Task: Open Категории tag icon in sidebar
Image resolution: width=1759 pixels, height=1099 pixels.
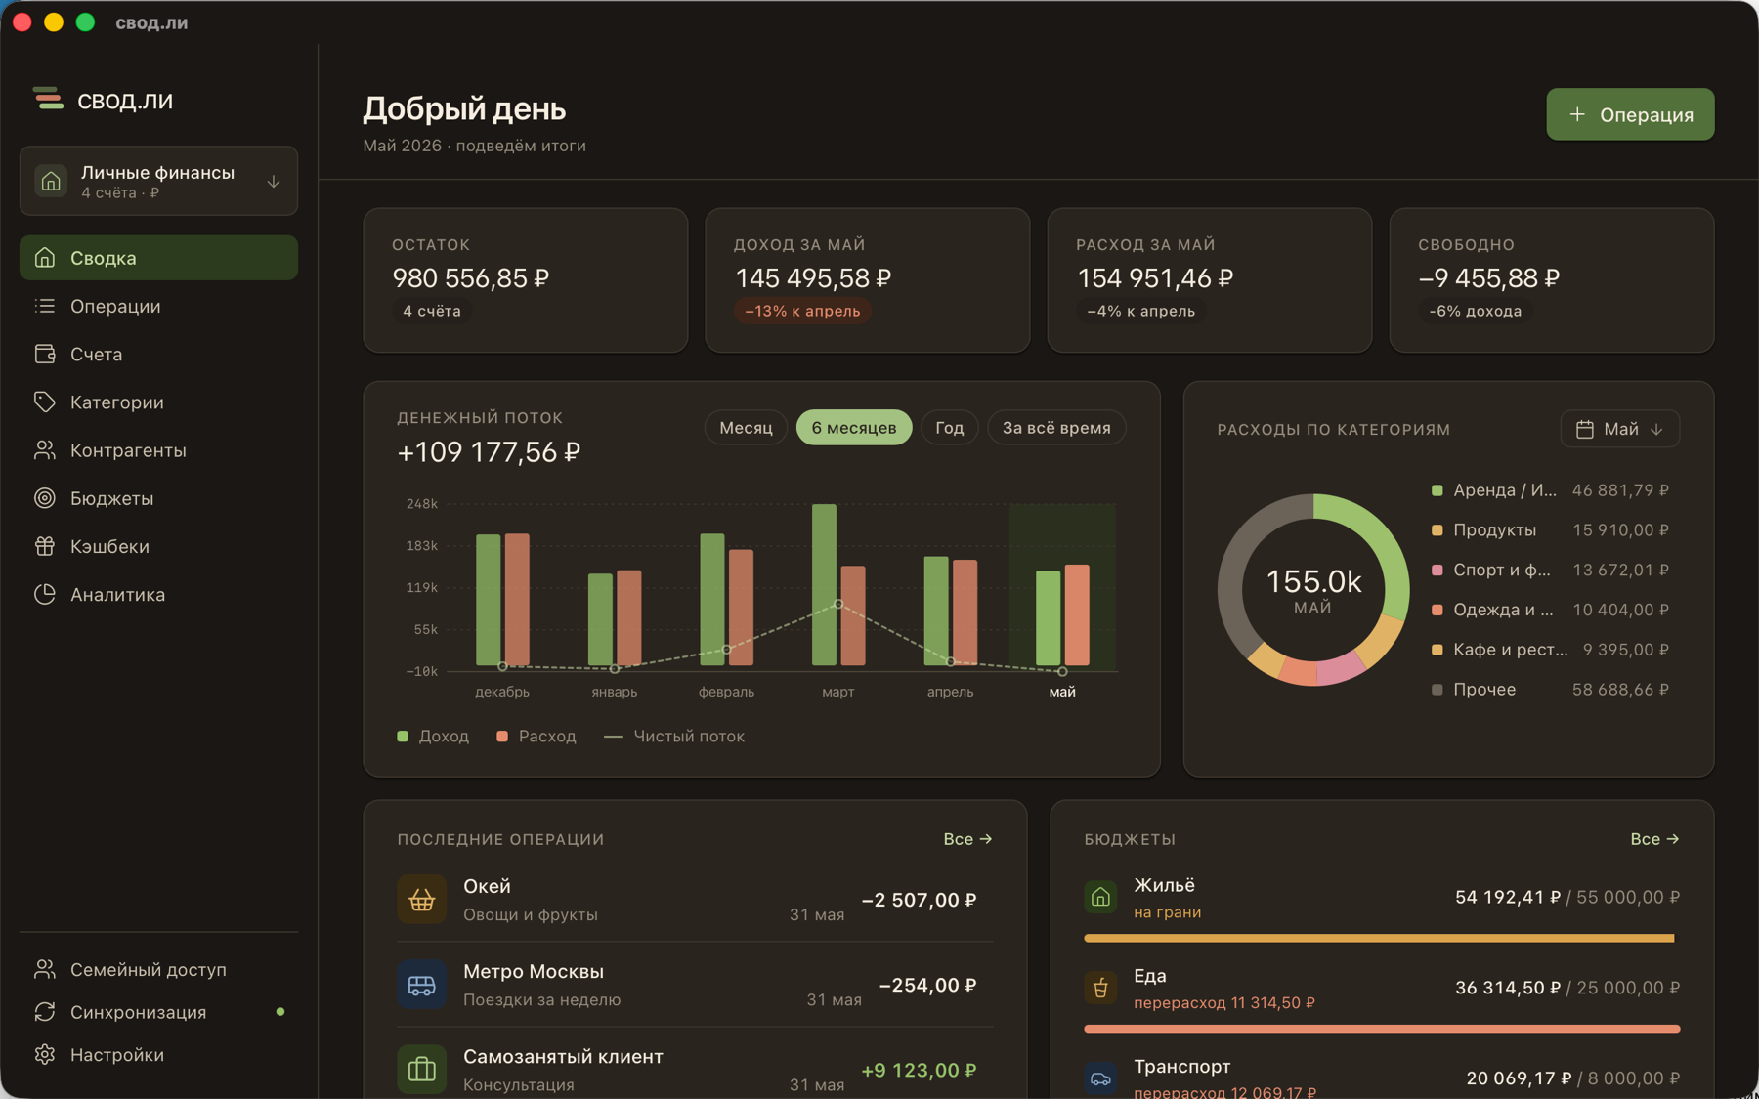Action: (x=45, y=402)
